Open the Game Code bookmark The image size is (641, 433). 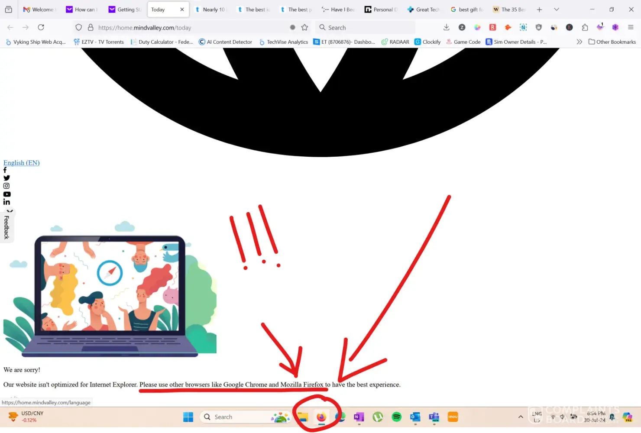click(463, 42)
